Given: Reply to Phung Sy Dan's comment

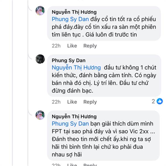Looking at the screenshot, I should 90,102.
